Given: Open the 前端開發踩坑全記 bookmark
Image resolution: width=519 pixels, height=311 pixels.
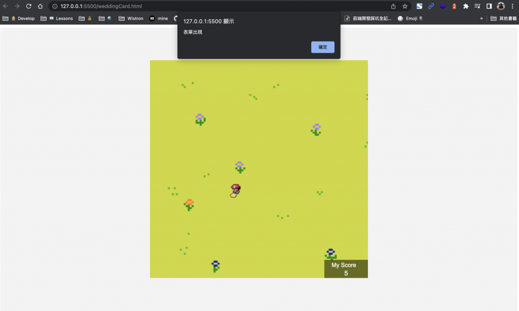Looking at the screenshot, I should pyautogui.click(x=368, y=19).
